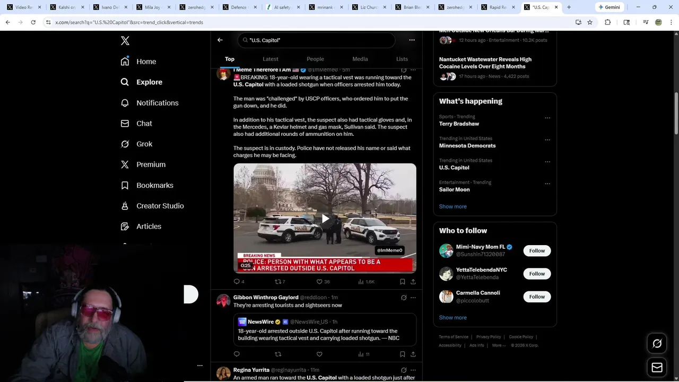Viewport: 679px width, 382px height.
Task: Like the post with 36 likes
Action: click(323, 282)
